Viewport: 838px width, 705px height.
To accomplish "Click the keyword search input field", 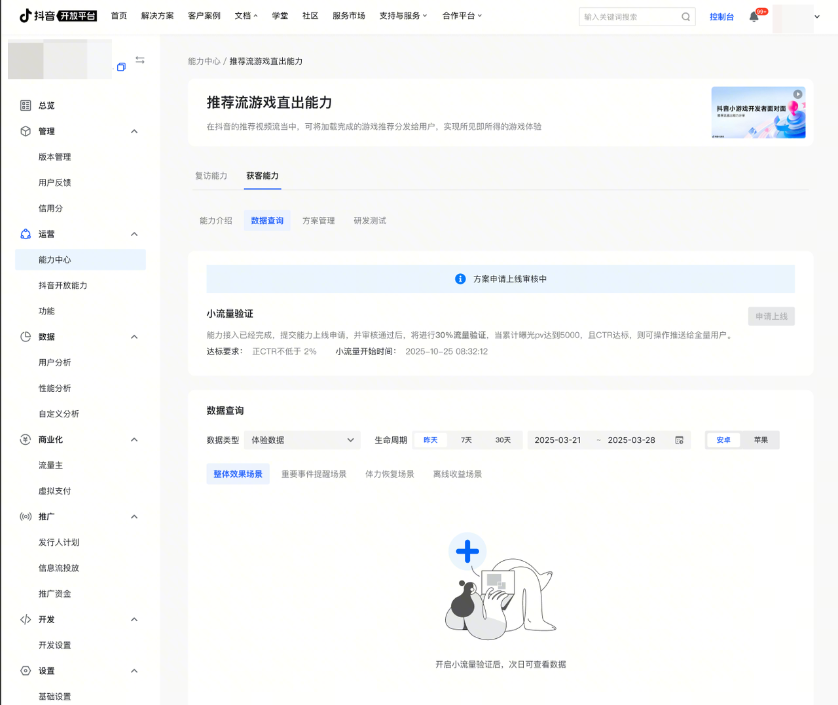I will [628, 17].
